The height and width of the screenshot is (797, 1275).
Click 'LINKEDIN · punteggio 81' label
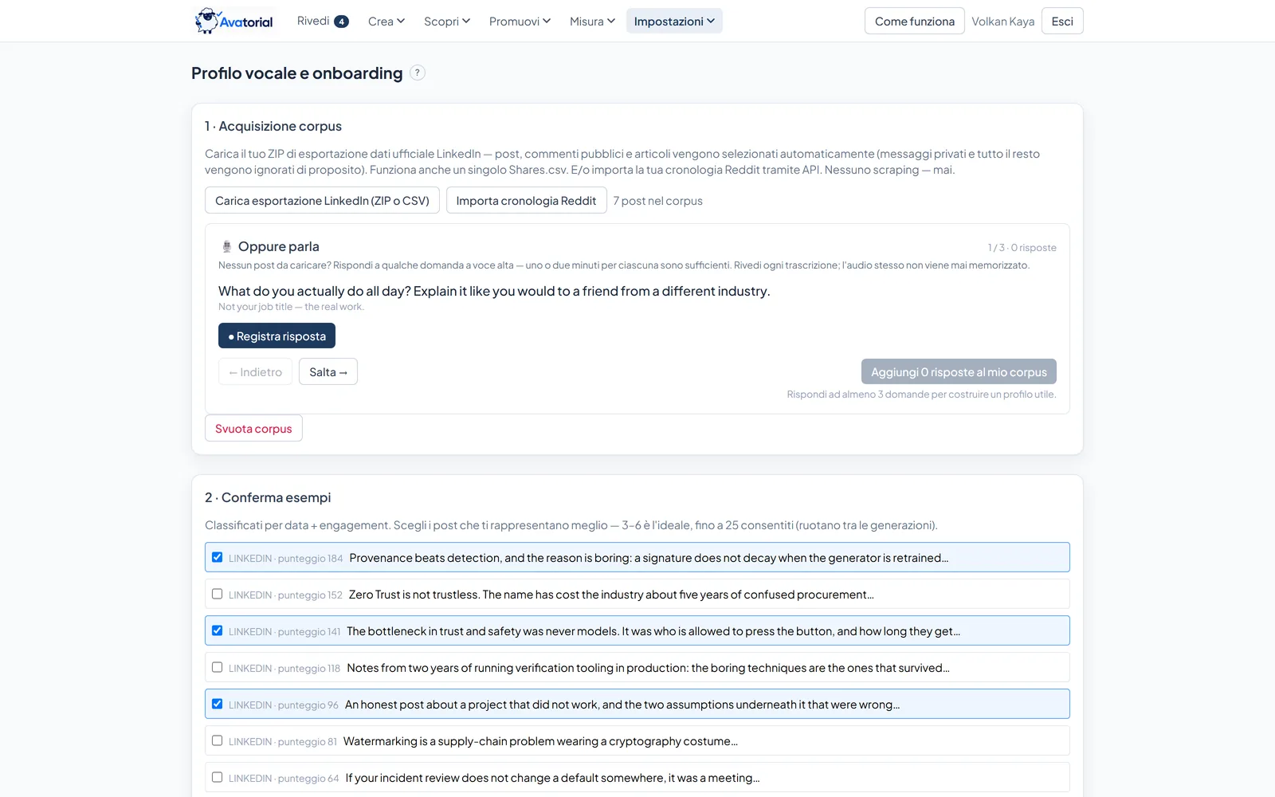point(283,742)
